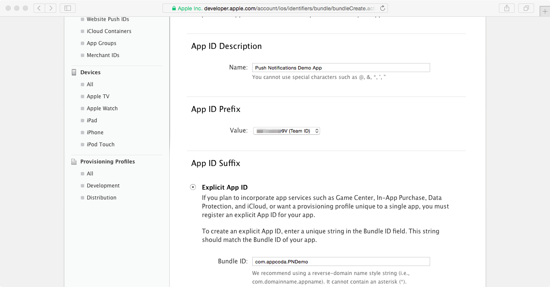Viewport: 550px width, 287px height.
Task: Navigate back using the back arrow
Action: pyautogui.click(x=38, y=8)
